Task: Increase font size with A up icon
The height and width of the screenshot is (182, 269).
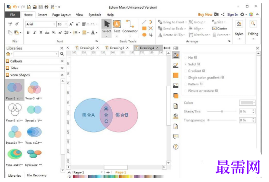Action: [x=71, y=24]
